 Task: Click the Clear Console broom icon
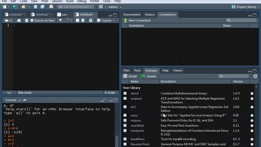click(103, 100)
